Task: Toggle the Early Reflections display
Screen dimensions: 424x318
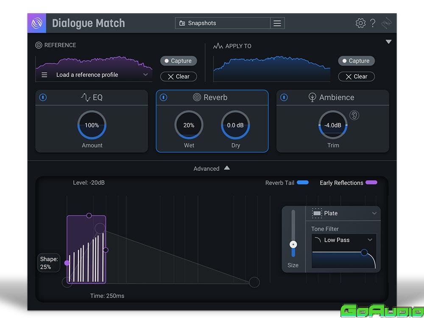Action: [371, 182]
